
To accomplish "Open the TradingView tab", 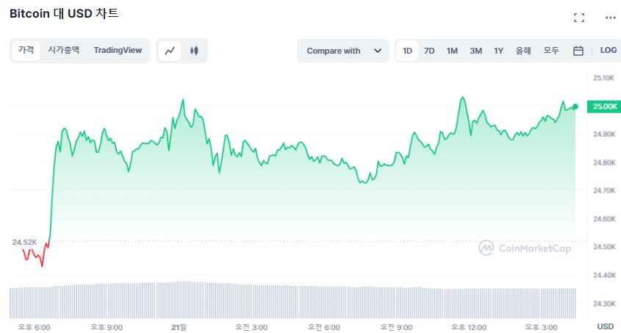I will [x=118, y=50].
